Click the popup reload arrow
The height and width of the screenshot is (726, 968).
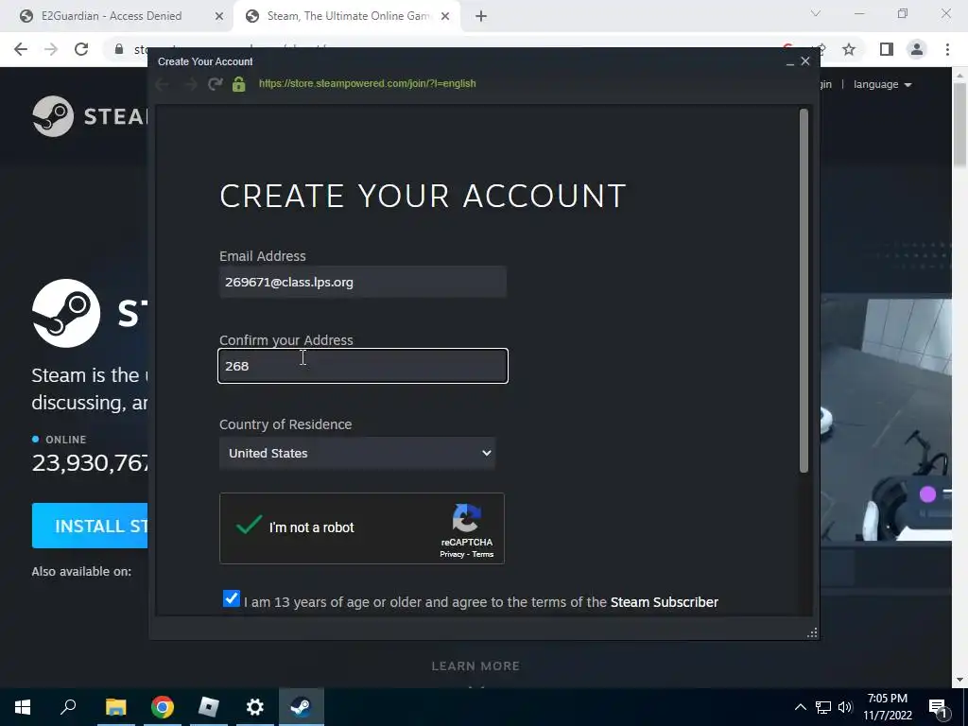coord(215,83)
